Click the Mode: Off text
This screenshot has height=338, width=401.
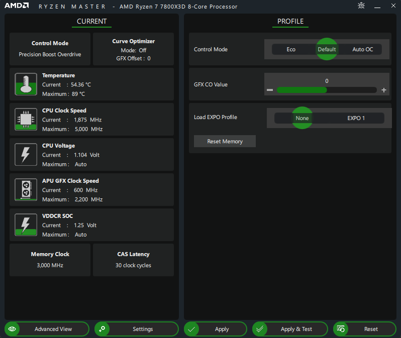click(x=133, y=50)
